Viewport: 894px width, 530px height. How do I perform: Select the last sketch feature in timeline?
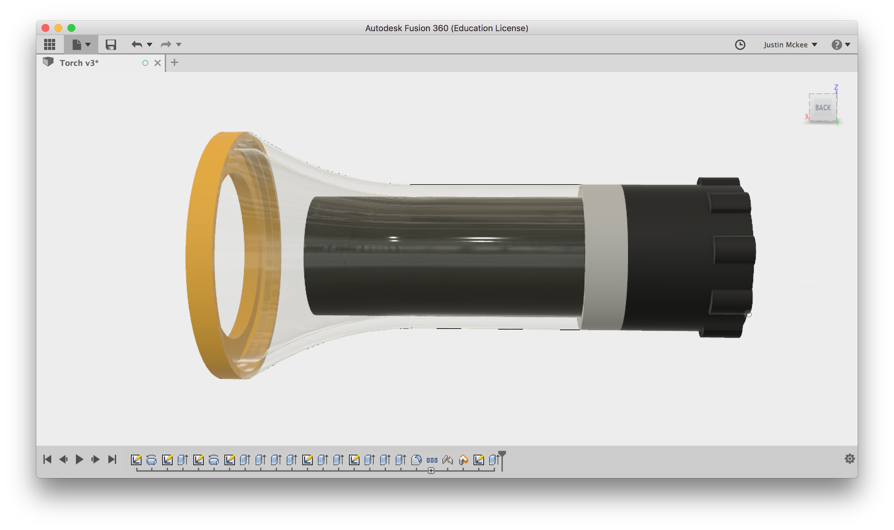coord(478,460)
